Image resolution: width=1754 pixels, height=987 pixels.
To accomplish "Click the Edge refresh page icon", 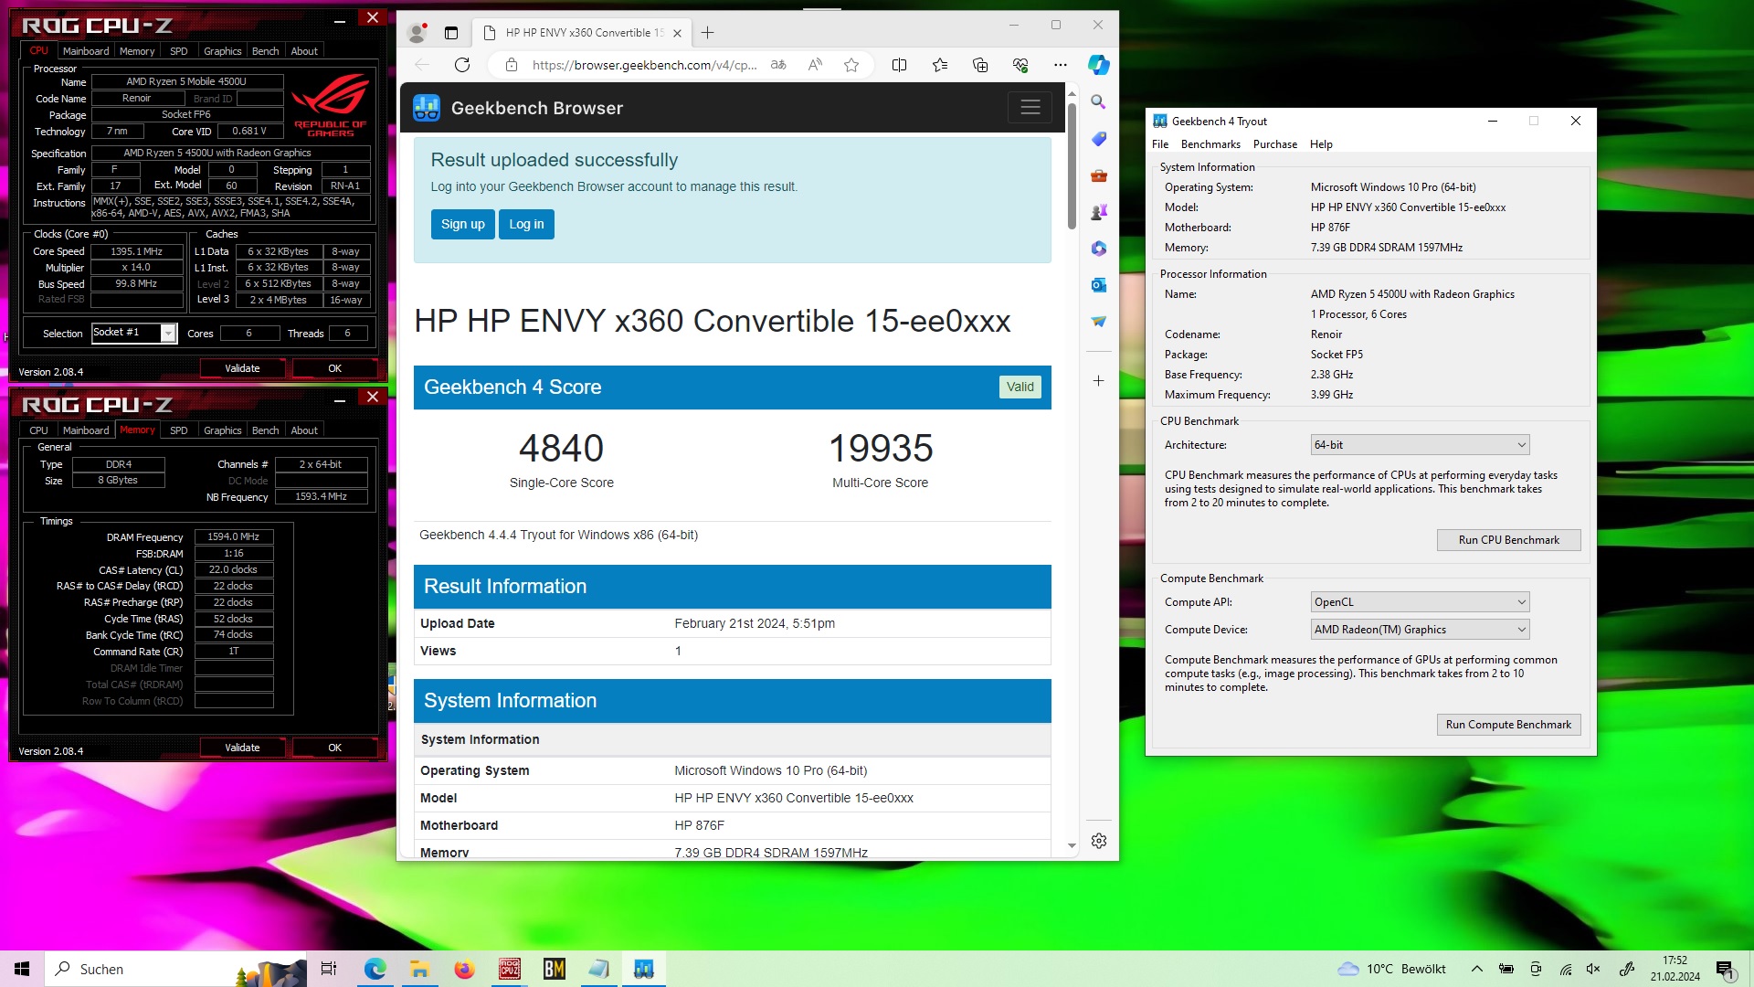I will click(462, 65).
